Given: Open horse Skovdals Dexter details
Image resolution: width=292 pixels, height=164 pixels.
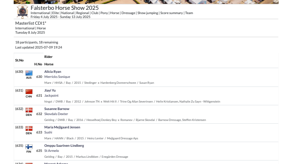Looking at the screenshot, I should [56, 114].
